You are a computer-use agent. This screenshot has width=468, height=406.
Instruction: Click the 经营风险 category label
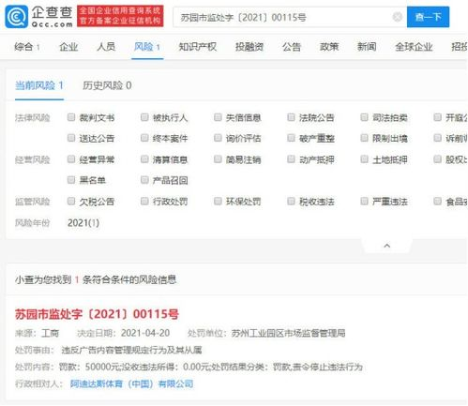coord(33,159)
